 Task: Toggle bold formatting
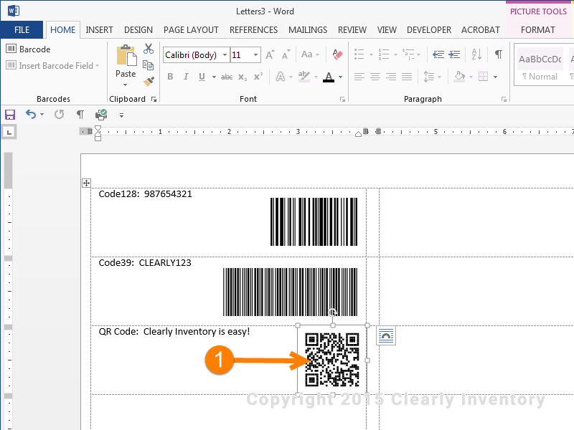tap(170, 77)
